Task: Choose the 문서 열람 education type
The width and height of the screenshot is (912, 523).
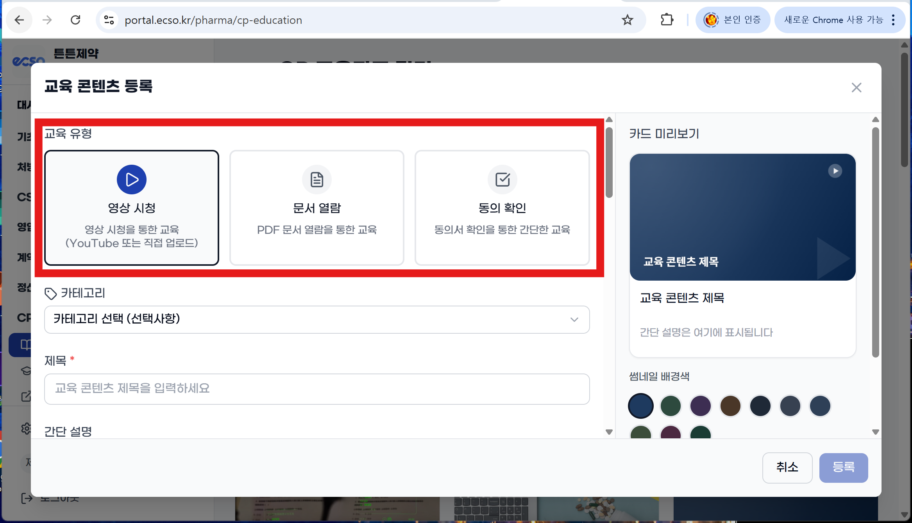Action: [317, 208]
